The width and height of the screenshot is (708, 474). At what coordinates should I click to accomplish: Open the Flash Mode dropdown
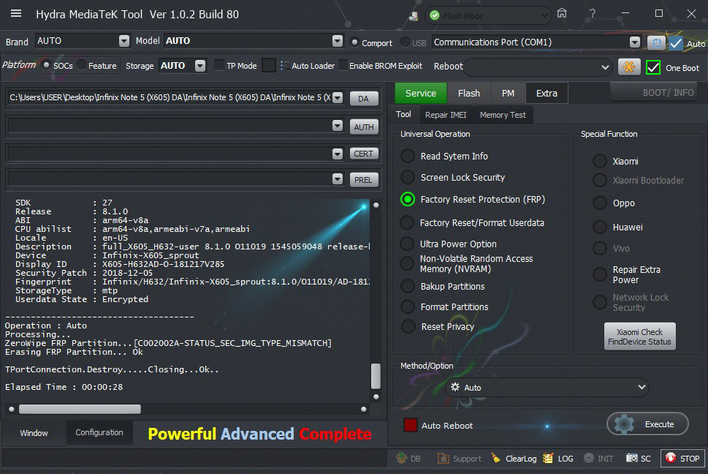[488, 16]
